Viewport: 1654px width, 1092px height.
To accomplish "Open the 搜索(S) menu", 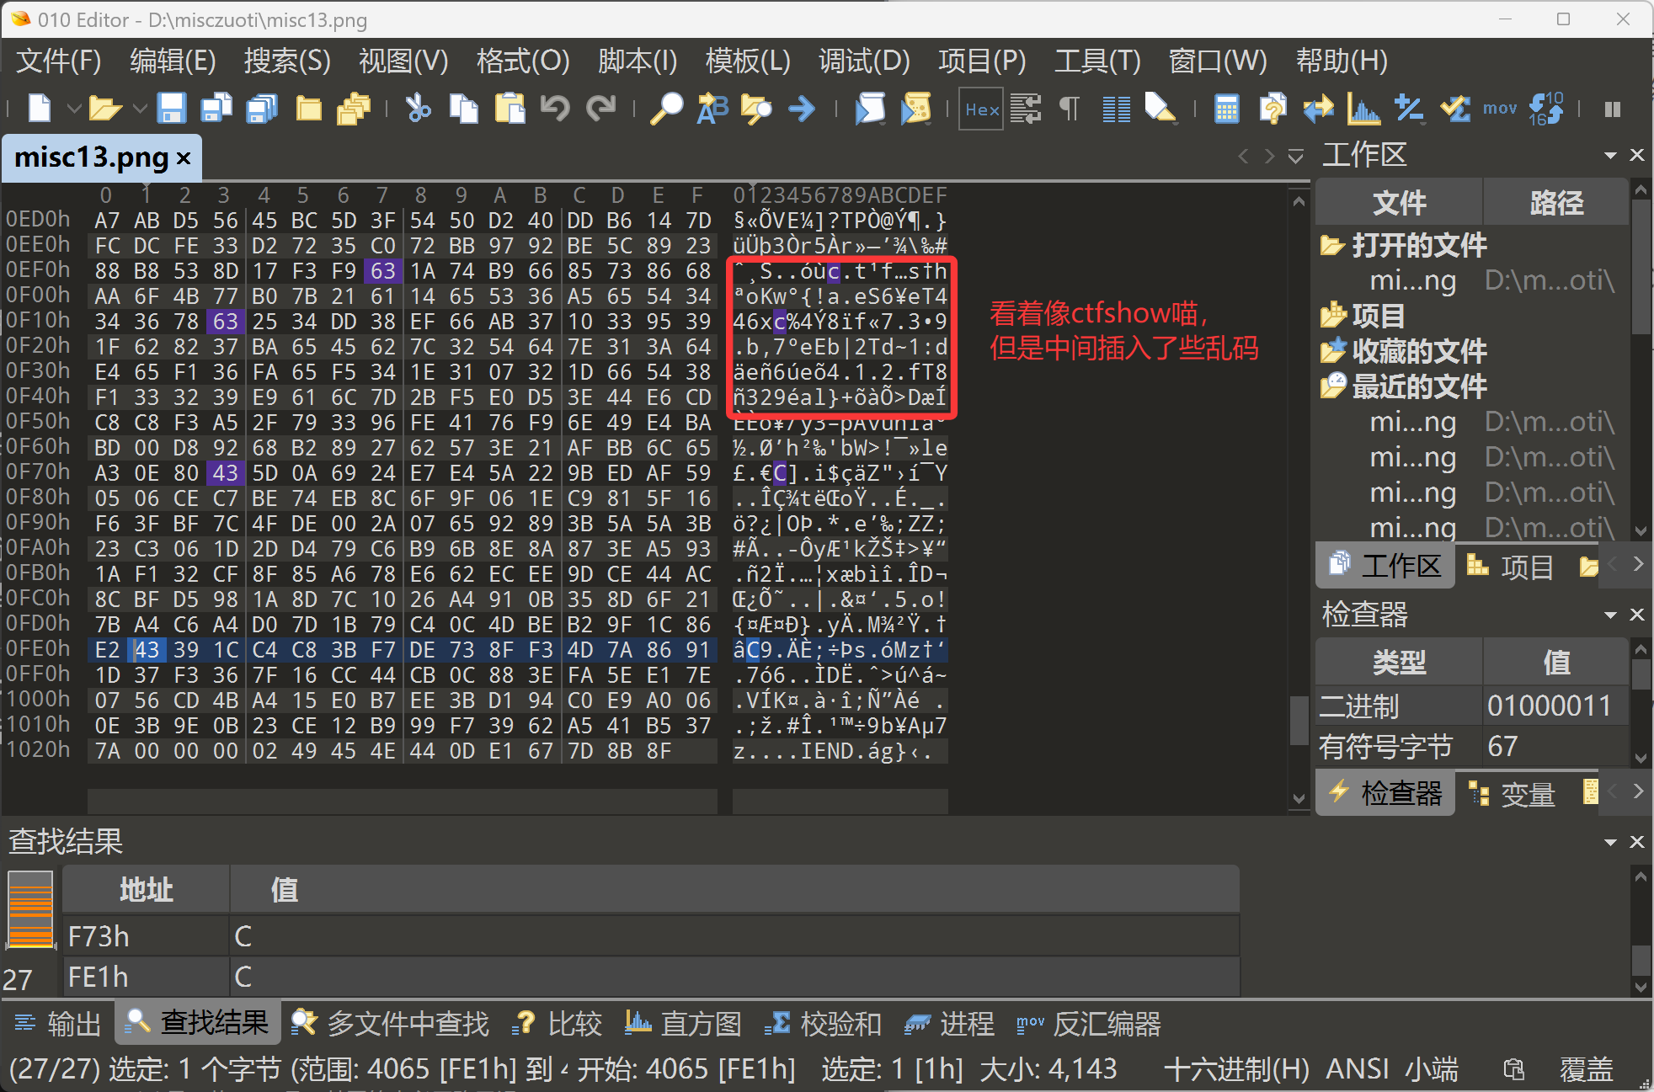I will point(286,61).
